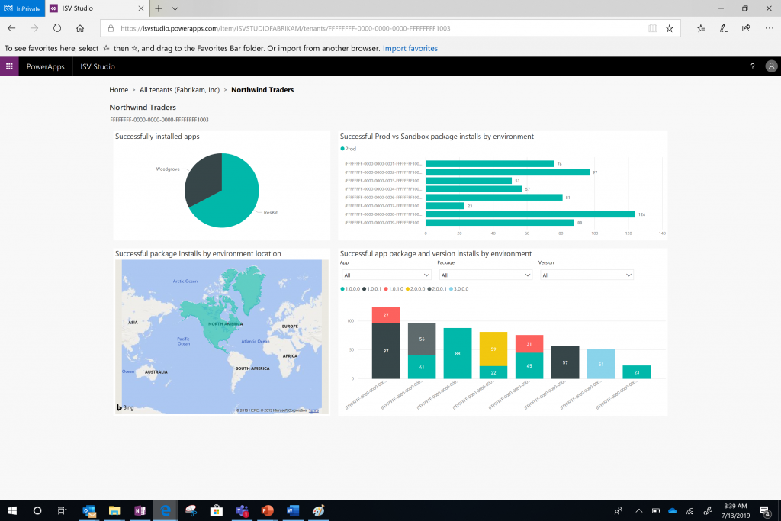Open the user account avatar
The height and width of the screenshot is (521, 781).
point(771,66)
